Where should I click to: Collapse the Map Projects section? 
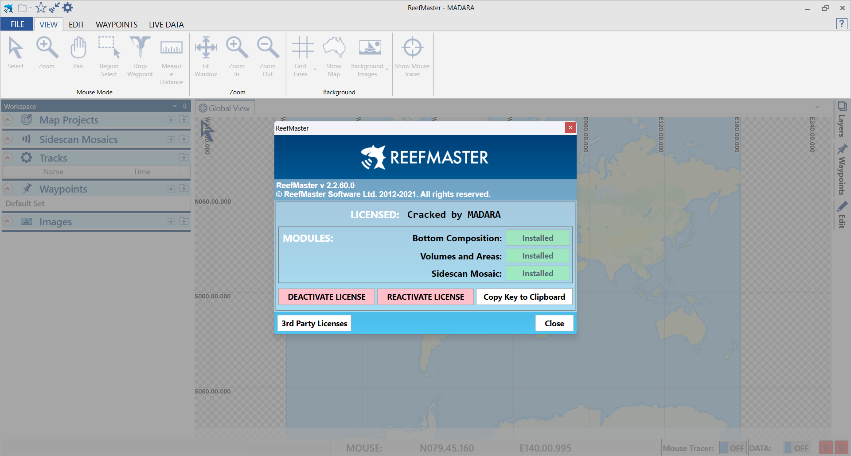pos(8,120)
